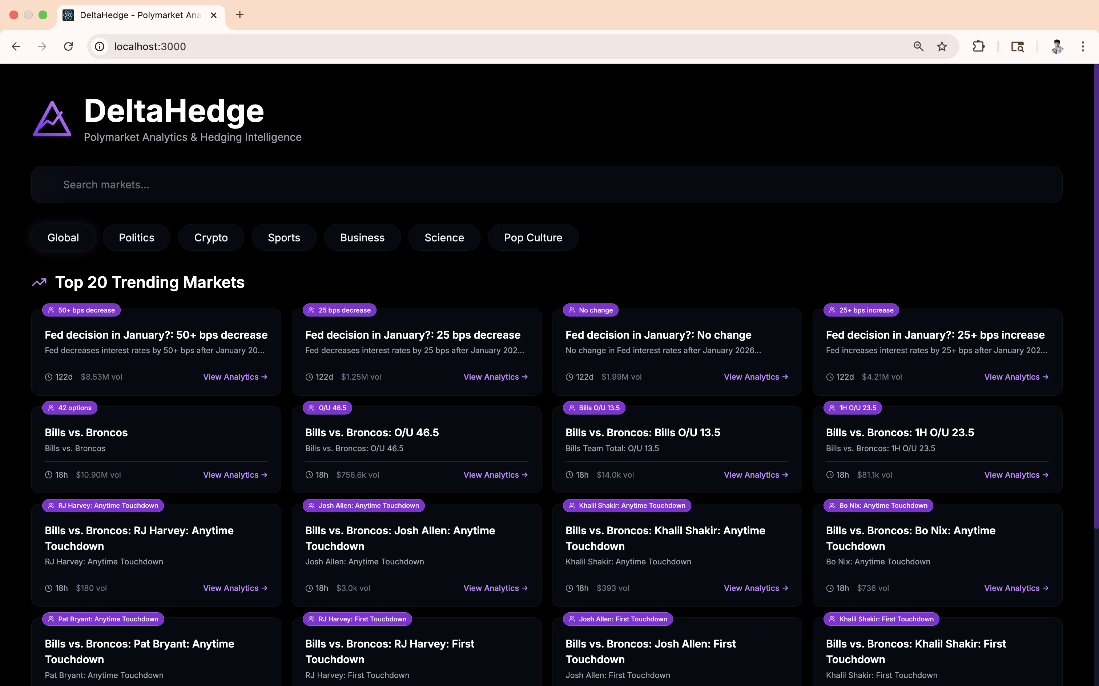Open a new browser tab

[x=240, y=15]
